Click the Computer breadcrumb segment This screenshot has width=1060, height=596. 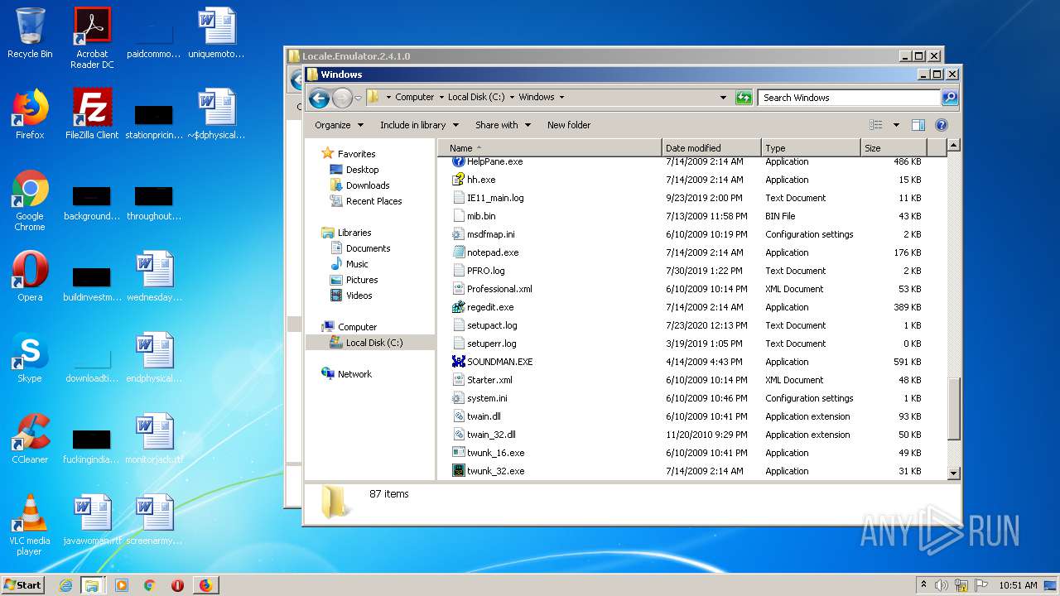click(414, 97)
